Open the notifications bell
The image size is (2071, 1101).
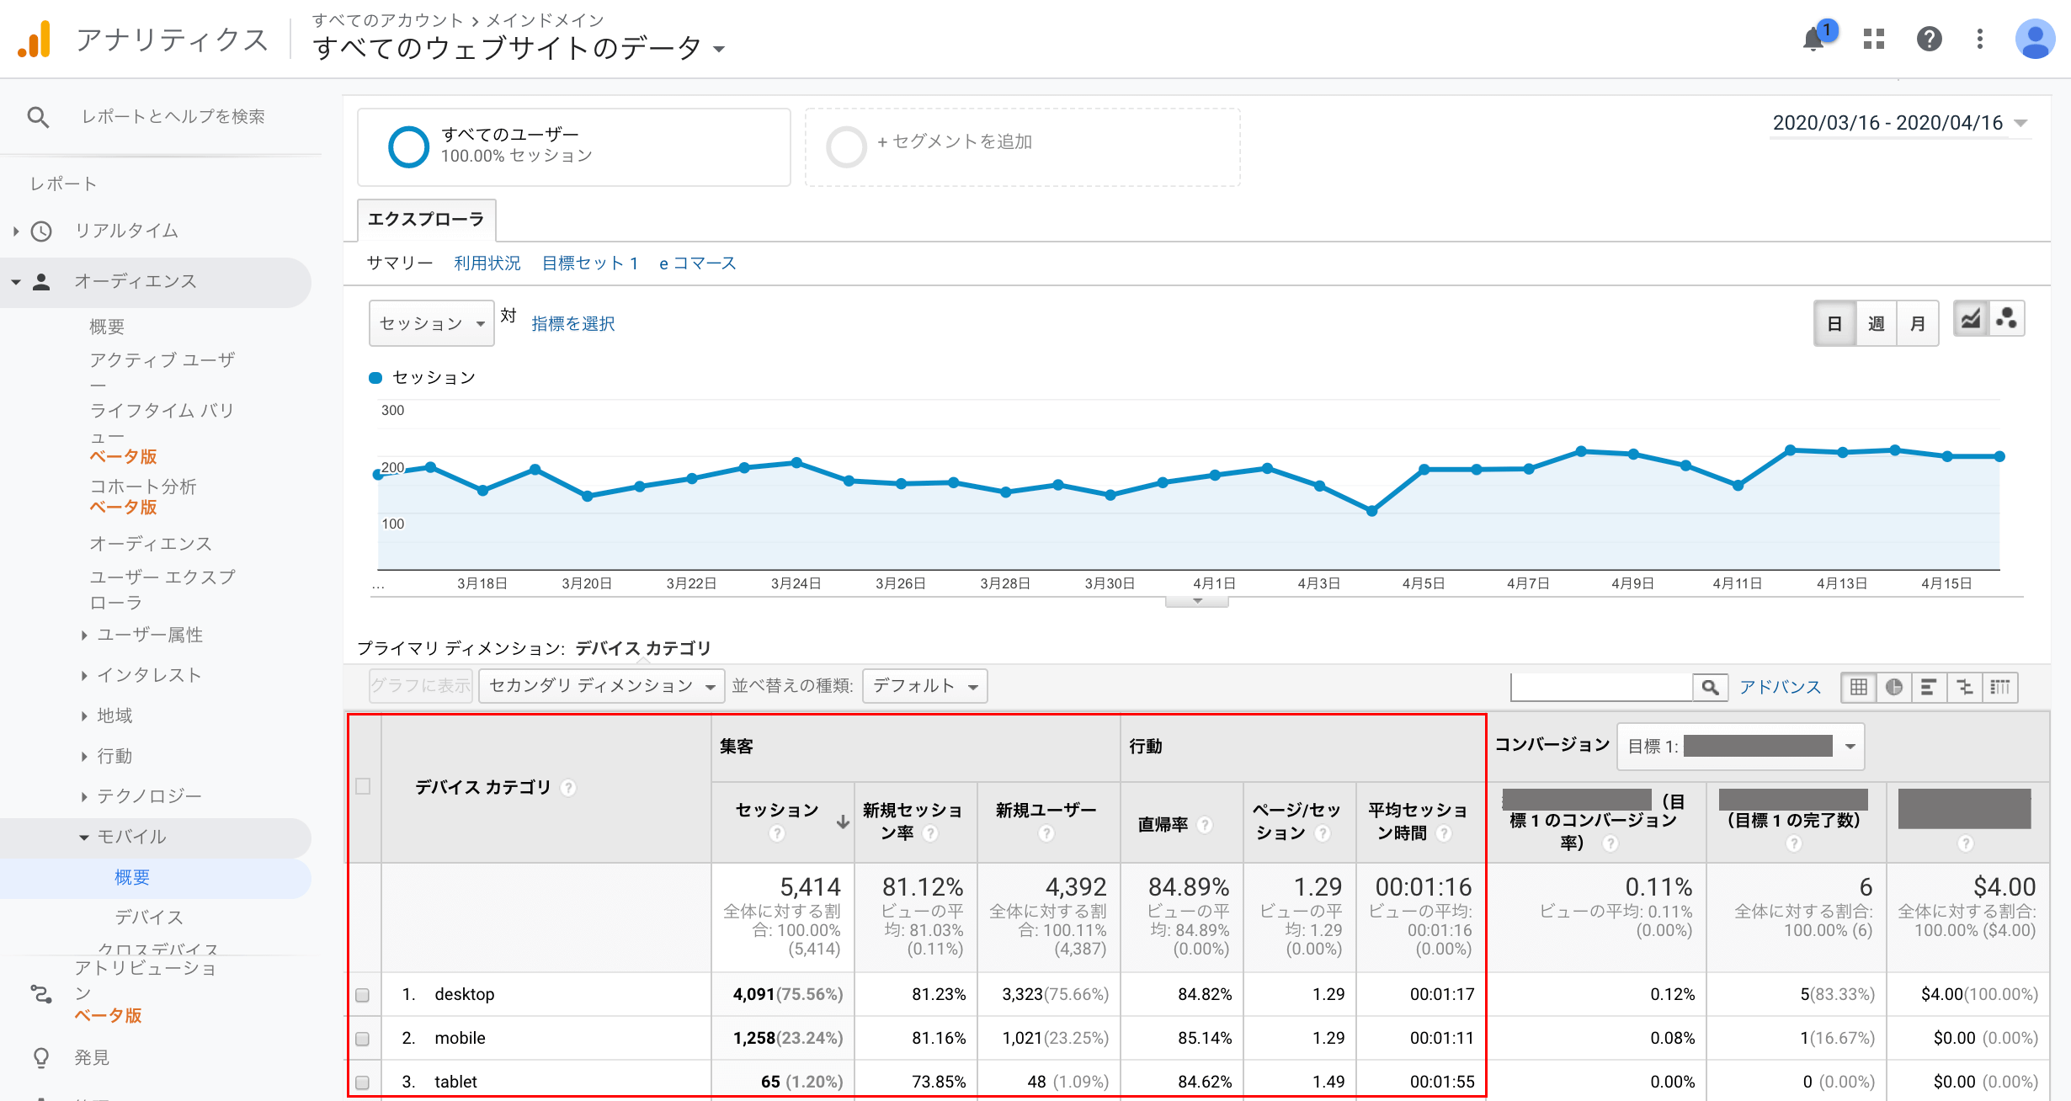1814,40
